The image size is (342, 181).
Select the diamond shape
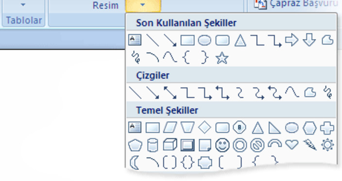pos(205,127)
